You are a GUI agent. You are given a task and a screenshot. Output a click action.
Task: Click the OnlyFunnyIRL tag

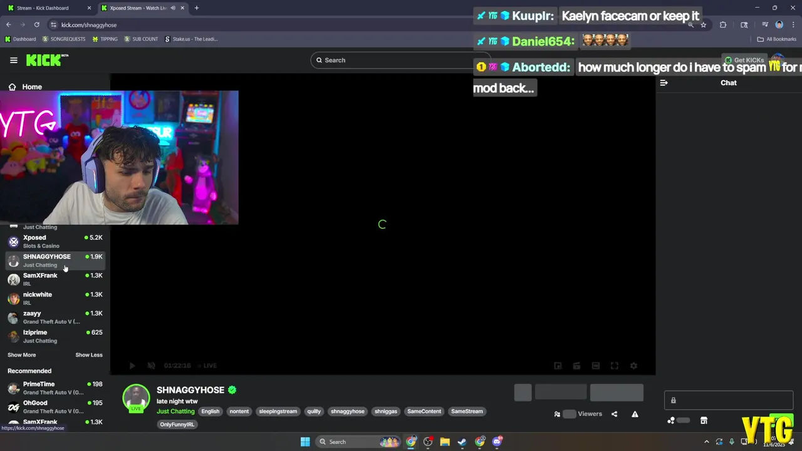[x=177, y=425]
